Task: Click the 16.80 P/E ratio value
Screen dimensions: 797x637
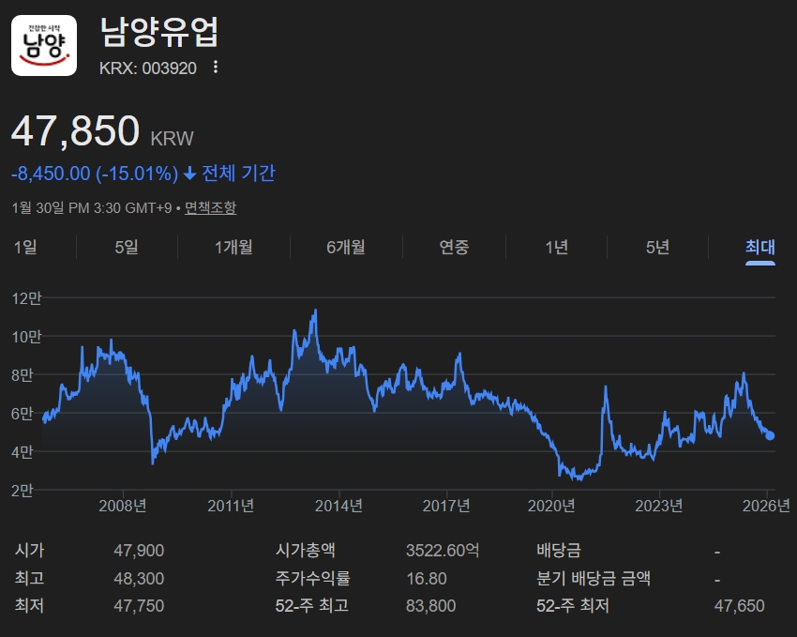Action: click(x=427, y=579)
